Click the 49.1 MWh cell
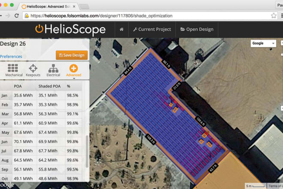This screenshot has width=283, height=189. (x=23, y=179)
